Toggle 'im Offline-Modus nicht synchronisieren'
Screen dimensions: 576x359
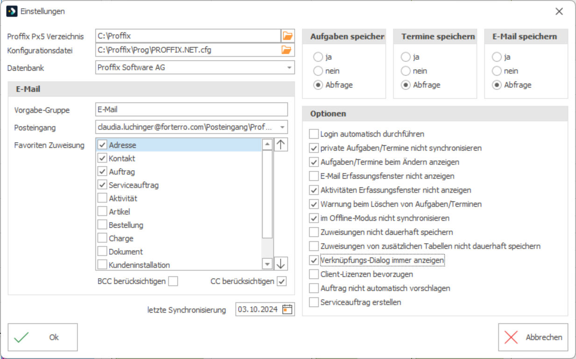pyautogui.click(x=313, y=218)
